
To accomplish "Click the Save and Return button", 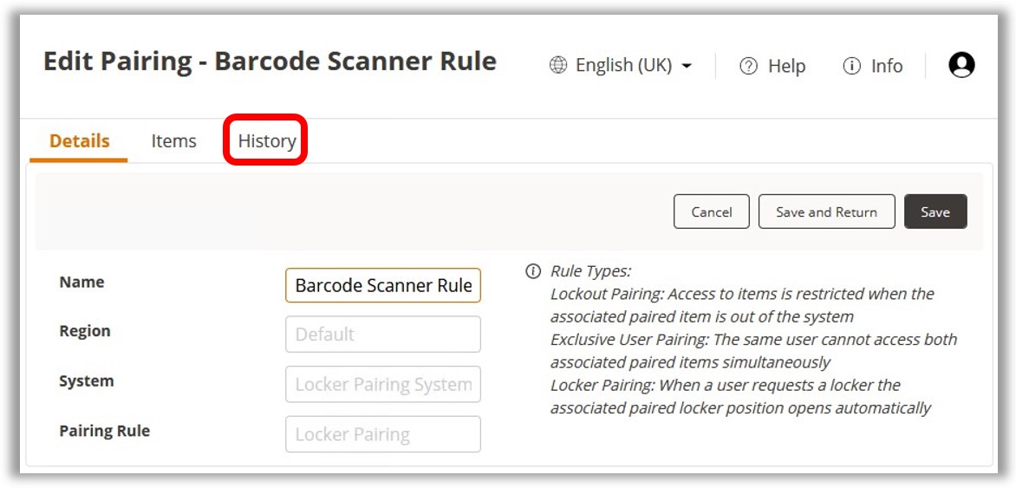I will (826, 211).
